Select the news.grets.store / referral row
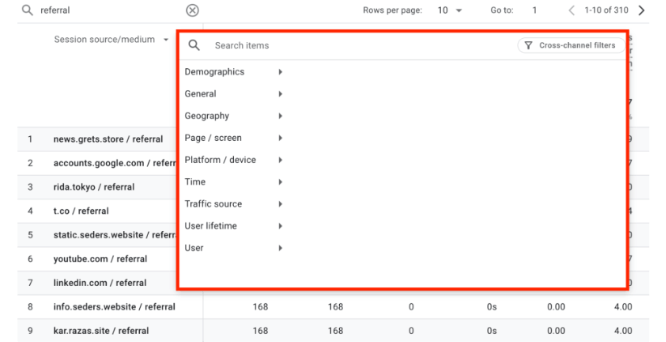 pos(108,139)
